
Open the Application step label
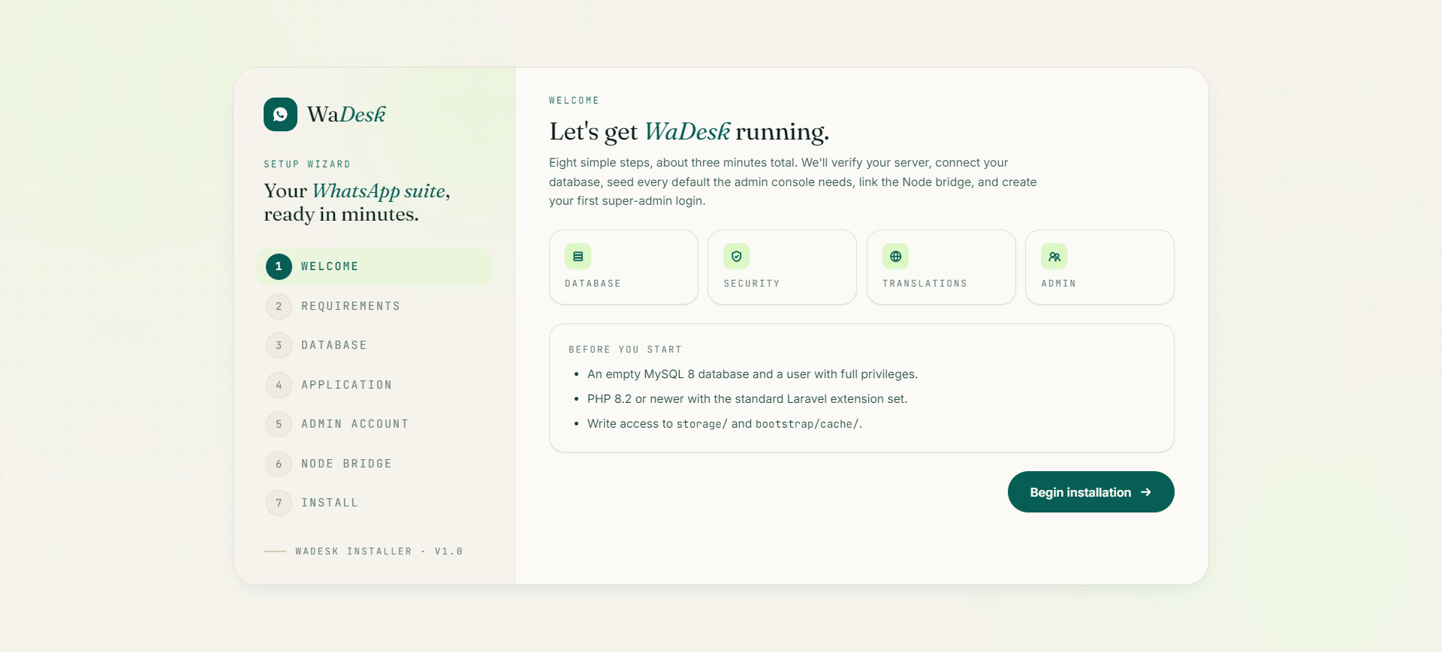(346, 385)
